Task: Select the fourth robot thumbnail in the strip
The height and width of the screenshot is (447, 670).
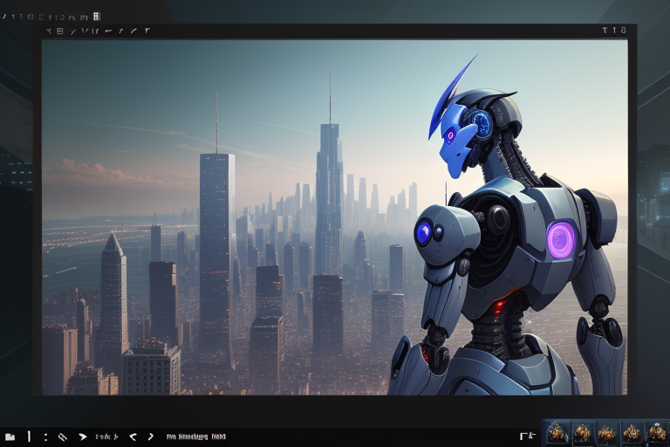Action: (x=632, y=432)
